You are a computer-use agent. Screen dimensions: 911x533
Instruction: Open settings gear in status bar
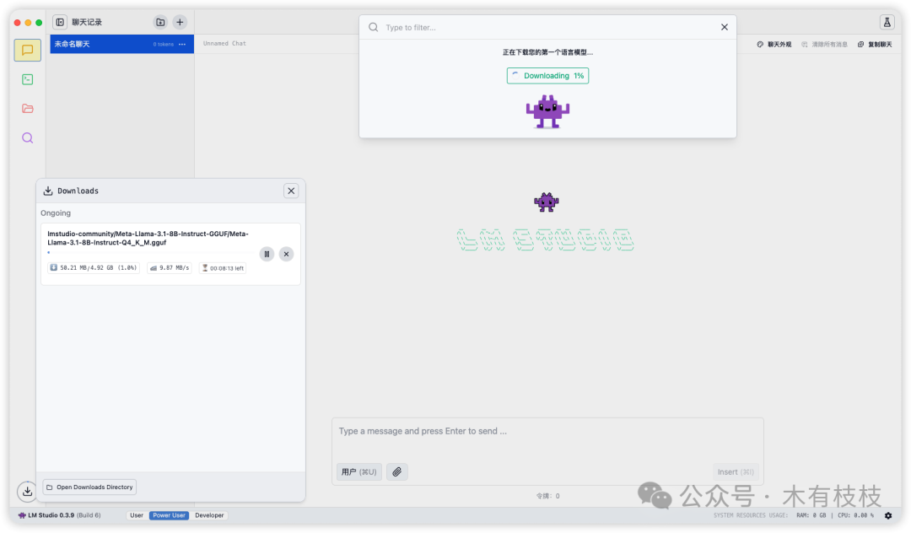[887, 515]
